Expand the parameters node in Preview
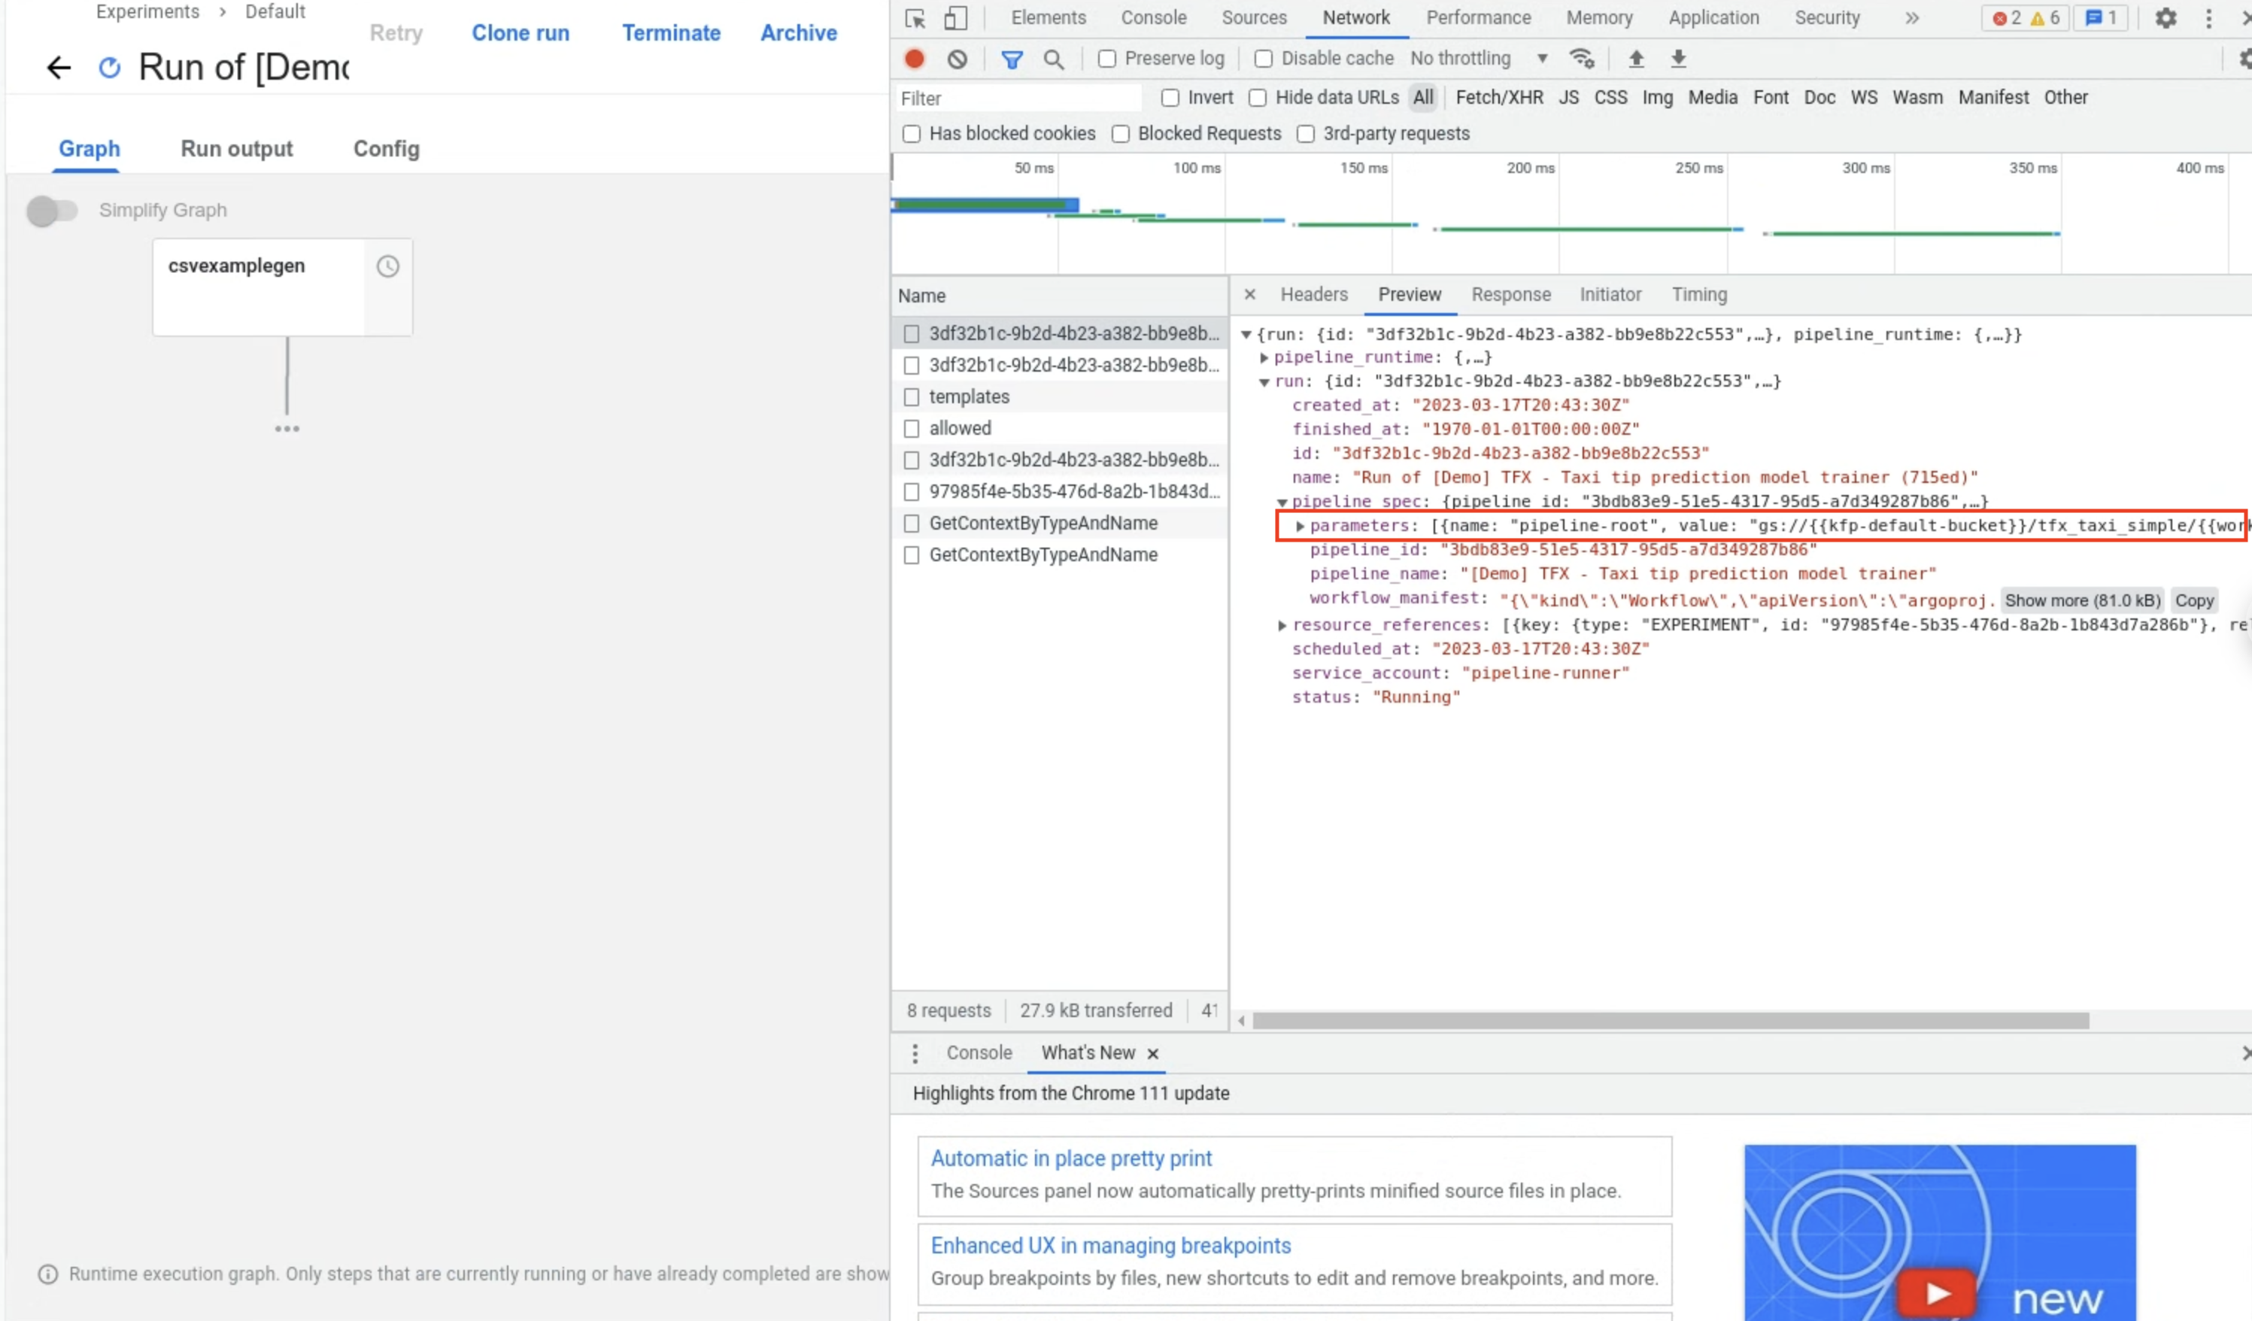 [x=1301, y=526]
